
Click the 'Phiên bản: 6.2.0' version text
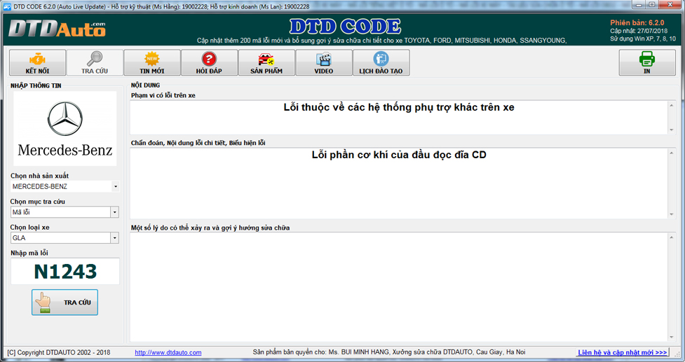point(637,22)
